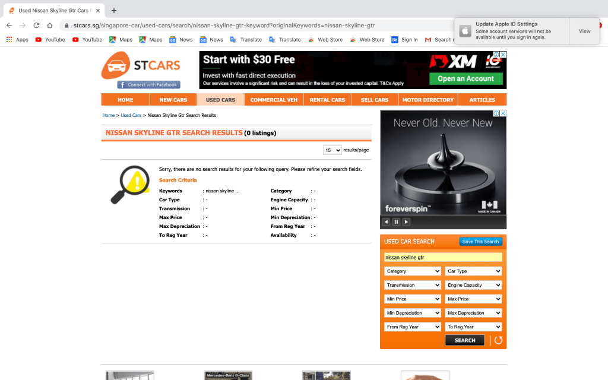Select the RENTAL CARS menu tab
This screenshot has height=380, width=608.
pyautogui.click(x=327, y=100)
